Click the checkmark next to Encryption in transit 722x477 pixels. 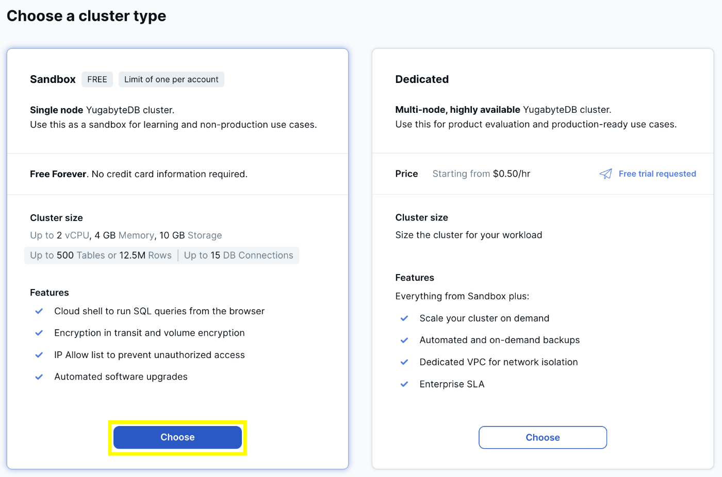point(39,333)
